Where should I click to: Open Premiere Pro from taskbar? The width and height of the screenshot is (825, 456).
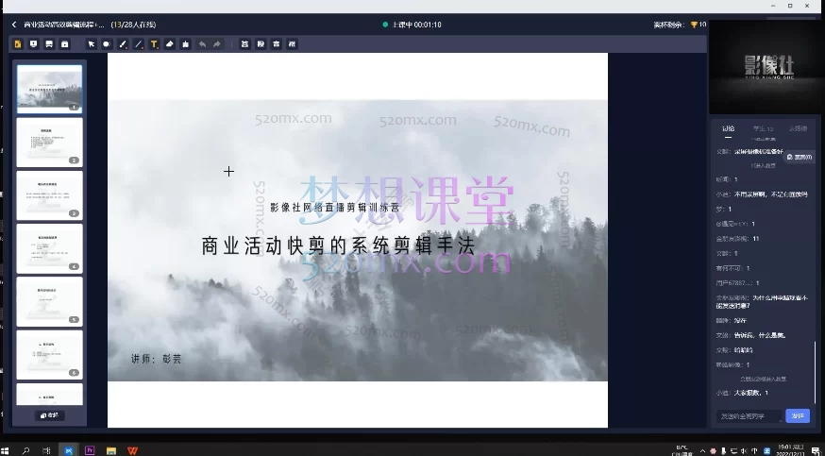pos(90,450)
